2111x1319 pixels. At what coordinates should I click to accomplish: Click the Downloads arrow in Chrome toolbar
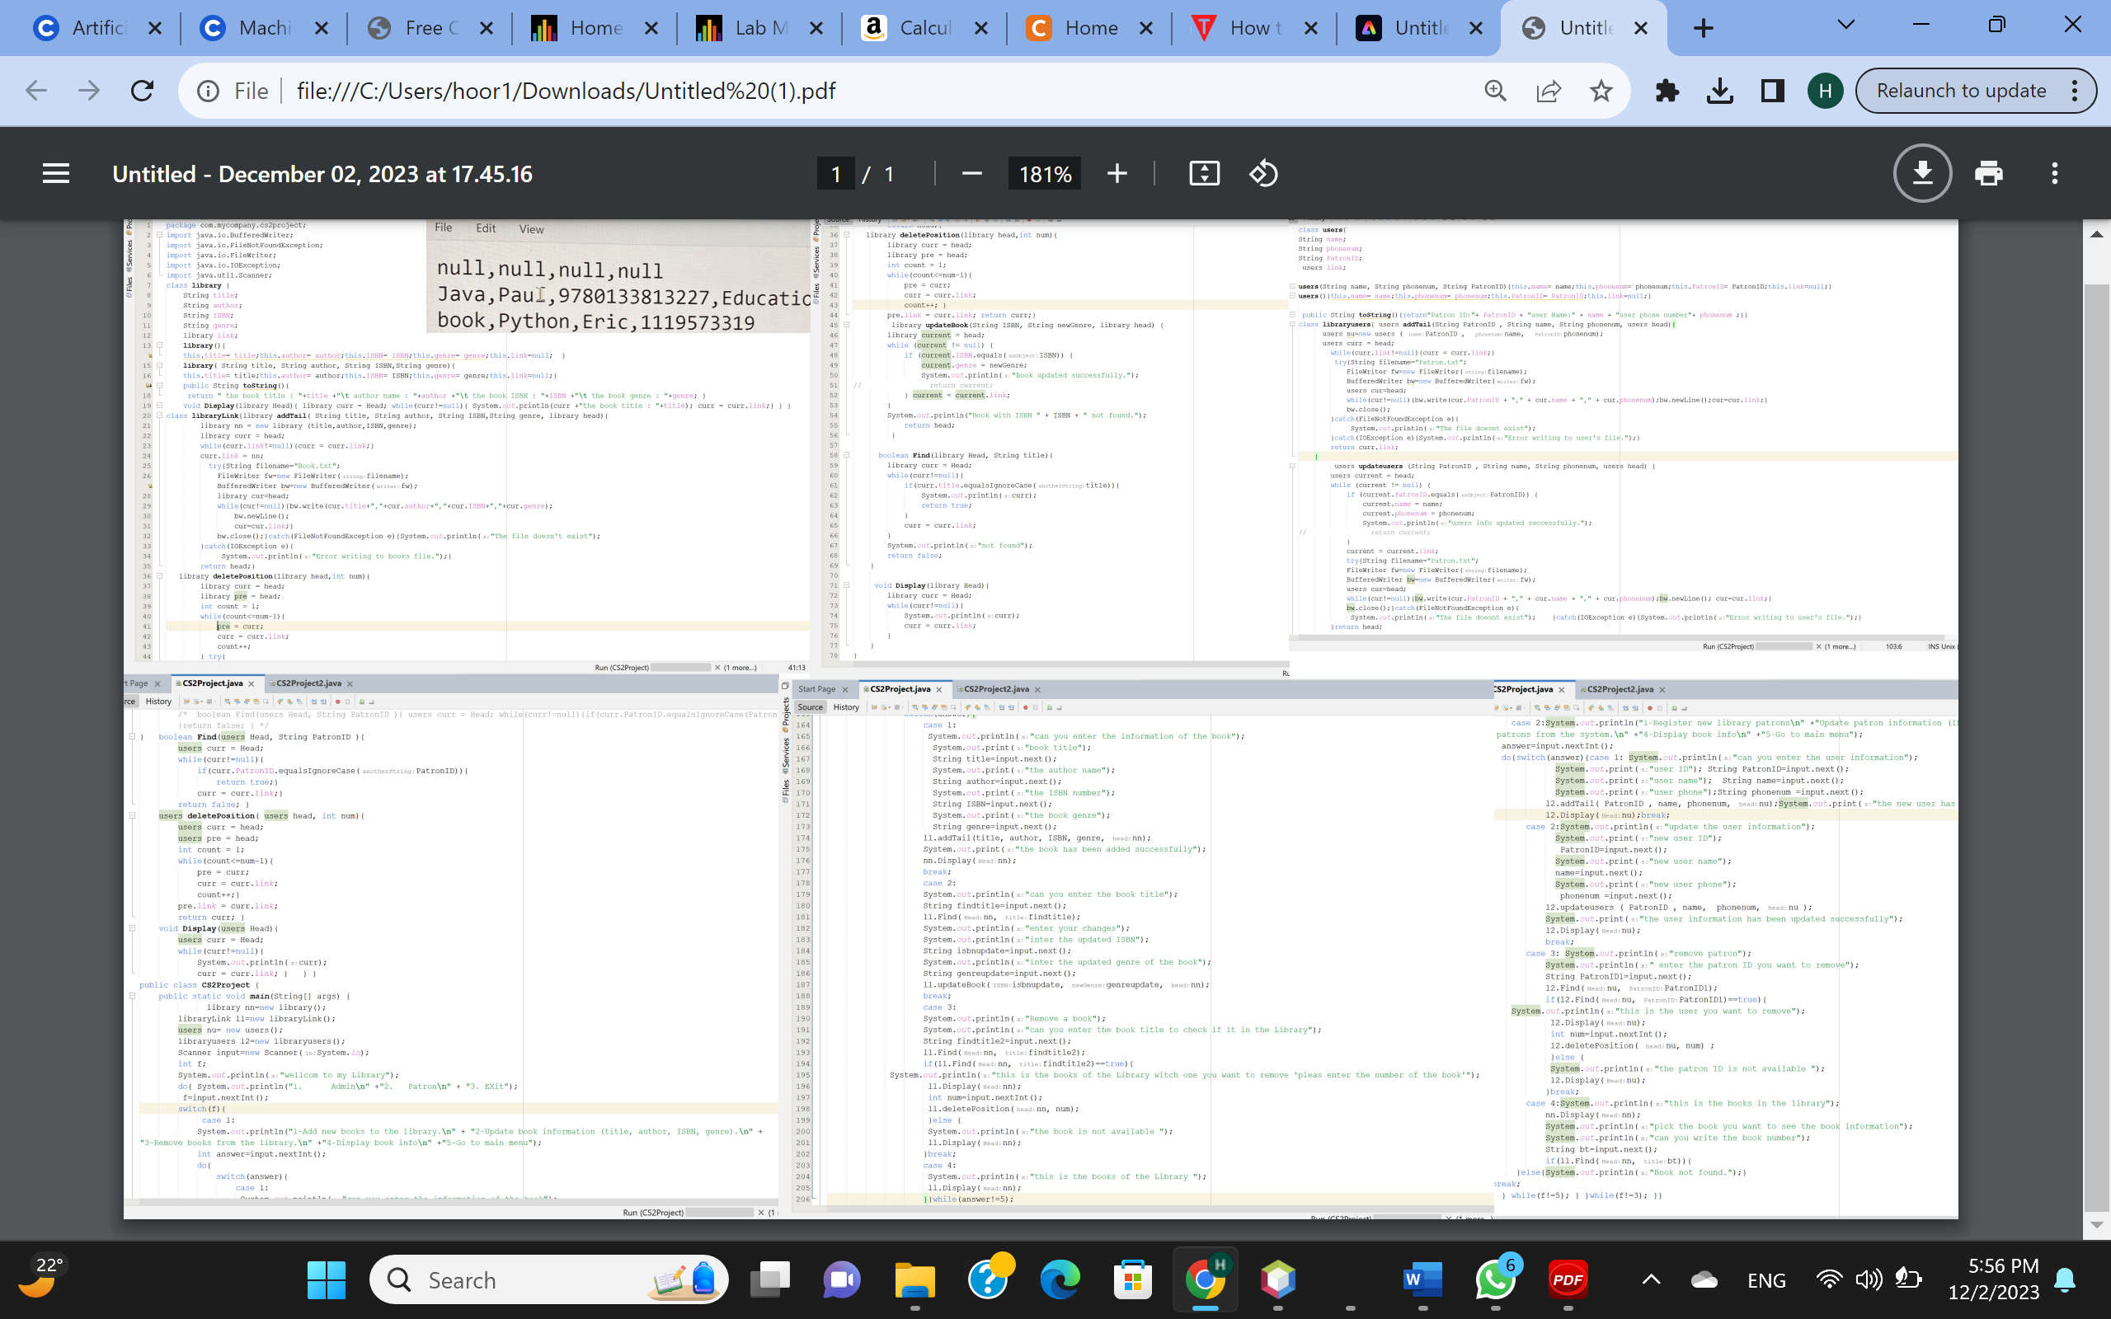point(1719,90)
